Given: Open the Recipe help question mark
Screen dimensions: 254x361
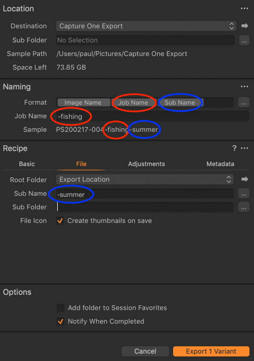Looking at the screenshot, I should tap(234, 148).
